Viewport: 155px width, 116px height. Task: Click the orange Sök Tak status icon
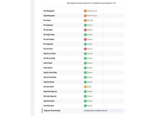coord(85,21)
